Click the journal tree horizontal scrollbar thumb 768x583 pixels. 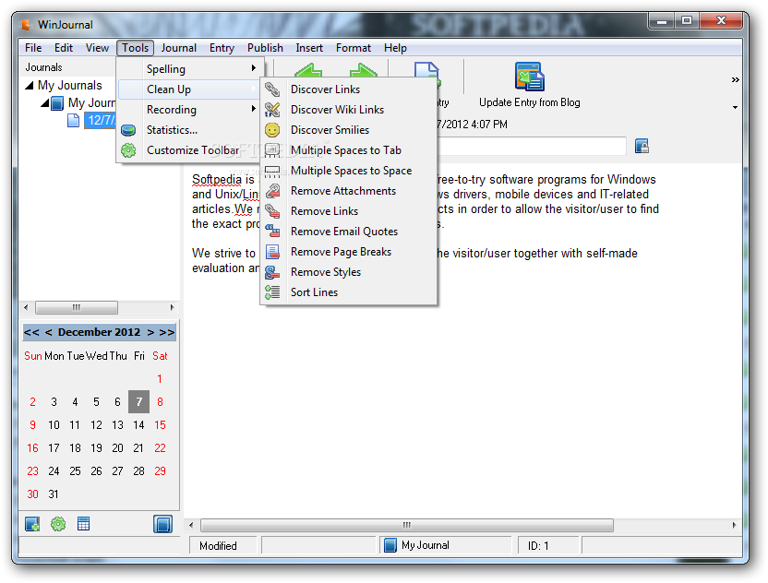(x=77, y=307)
